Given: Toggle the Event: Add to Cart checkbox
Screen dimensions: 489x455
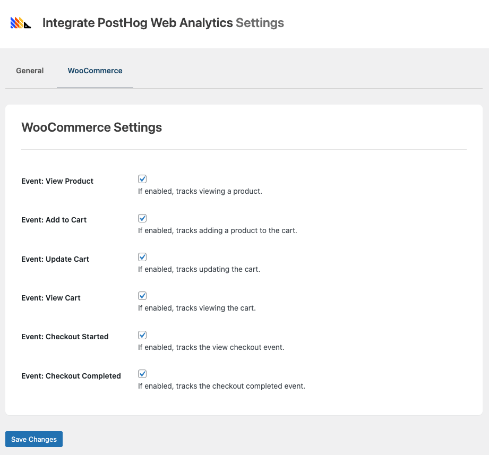Looking at the screenshot, I should pos(142,218).
